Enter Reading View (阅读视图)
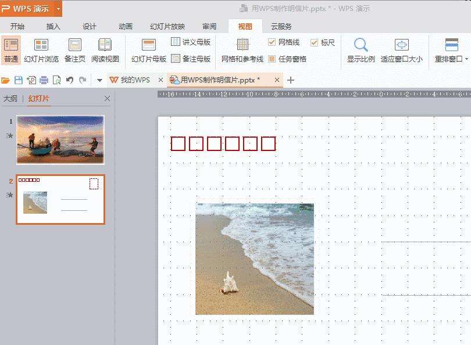This screenshot has height=345, width=471. tap(105, 49)
